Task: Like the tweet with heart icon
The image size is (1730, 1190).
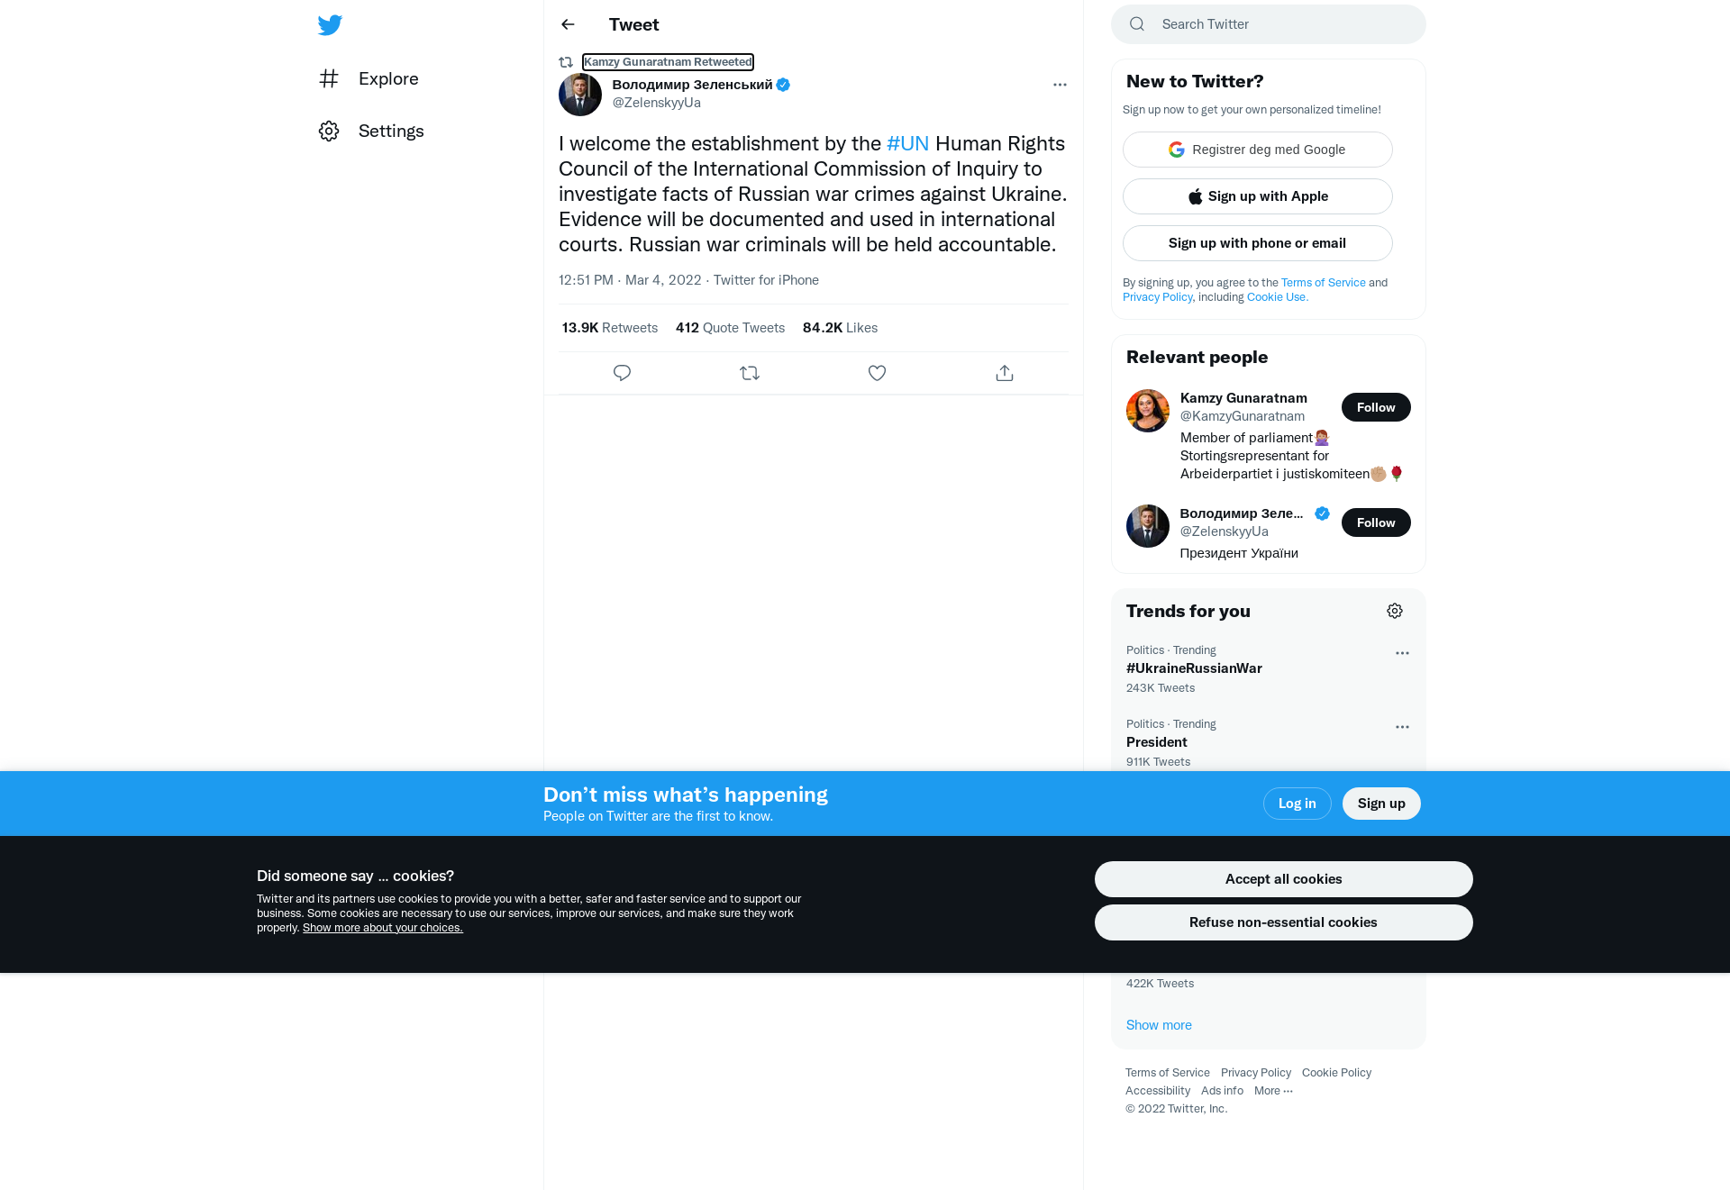Action: (x=877, y=373)
